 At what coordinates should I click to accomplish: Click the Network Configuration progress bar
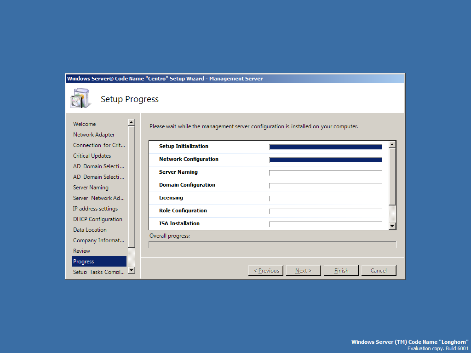click(x=326, y=160)
